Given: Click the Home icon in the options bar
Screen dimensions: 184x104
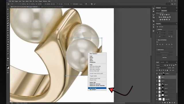Looking at the screenshot, I should pyautogui.click(x=9, y=4).
